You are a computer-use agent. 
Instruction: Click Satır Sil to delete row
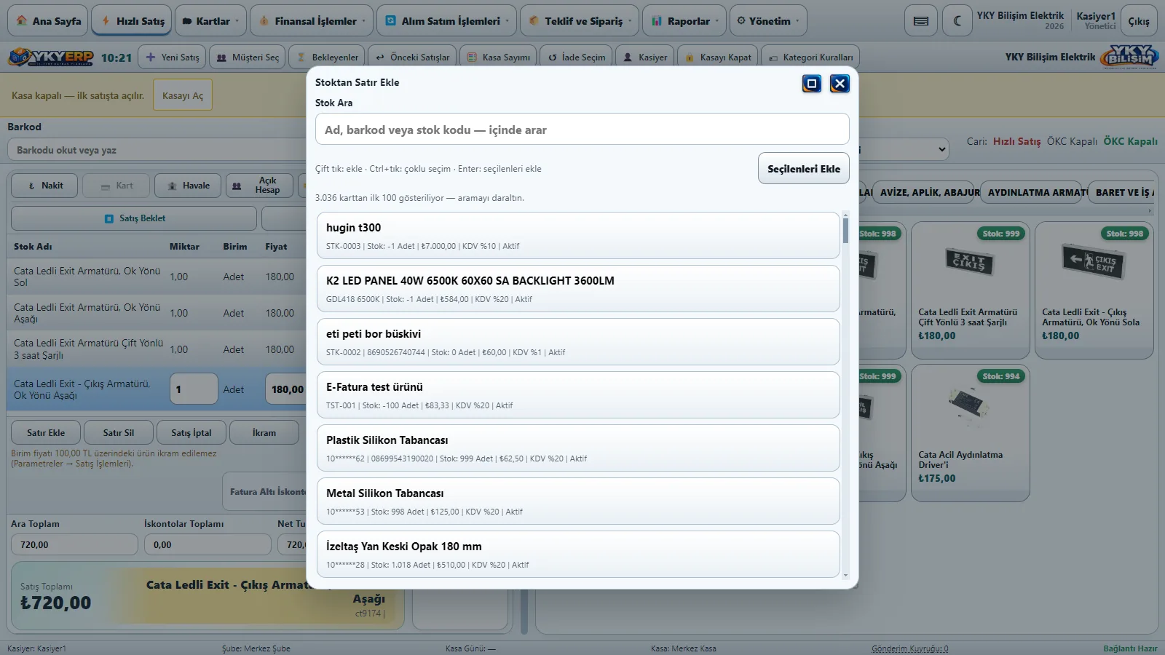[x=119, y=432]
